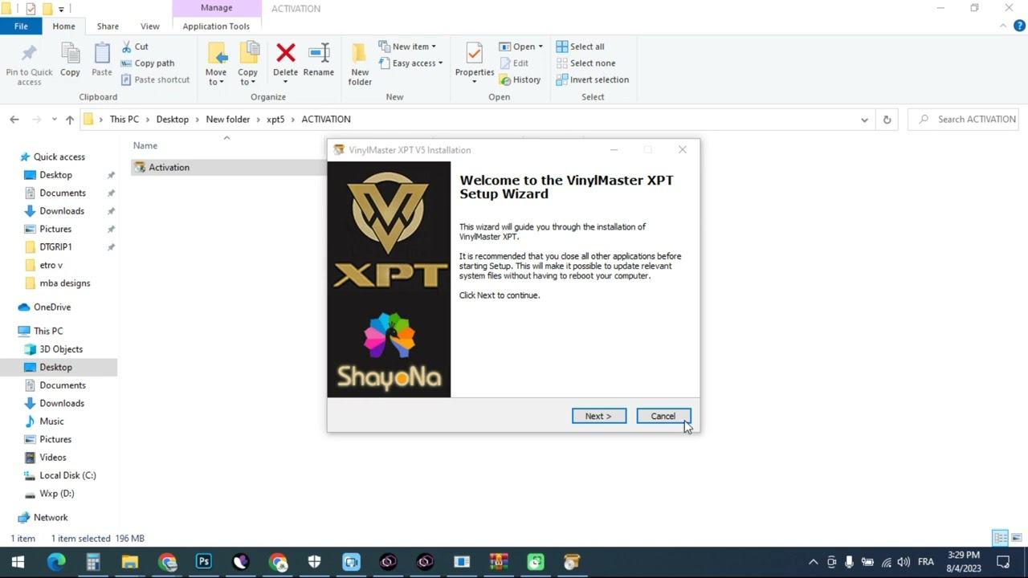Image resolution: width=1028 pixels, height=578 pixels.
Task: Go up one folder level
Action: [70, 120]
